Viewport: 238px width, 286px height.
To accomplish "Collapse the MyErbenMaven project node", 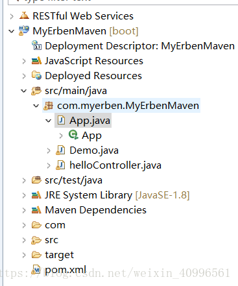I will [12, 31].
